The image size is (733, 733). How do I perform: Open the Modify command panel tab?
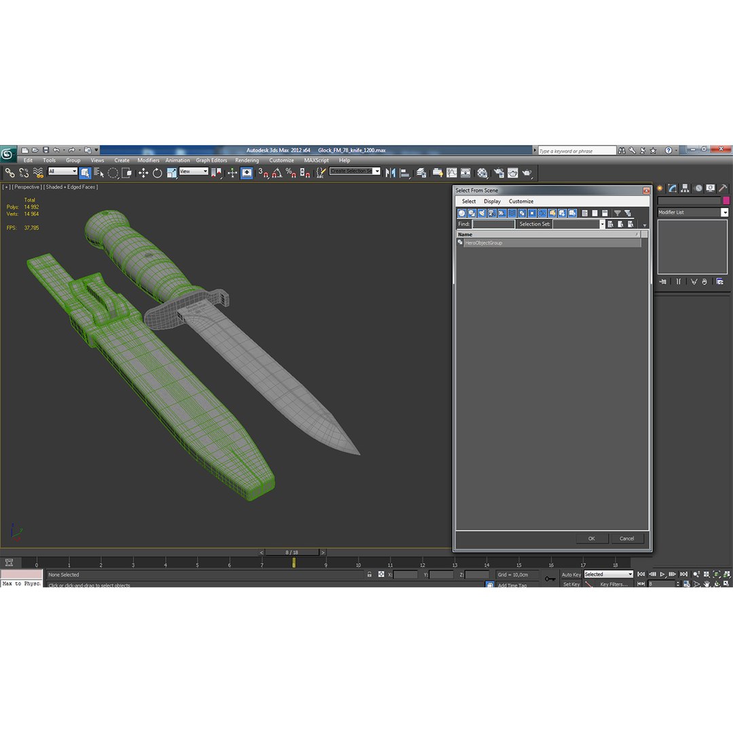[x=673, y=189]
